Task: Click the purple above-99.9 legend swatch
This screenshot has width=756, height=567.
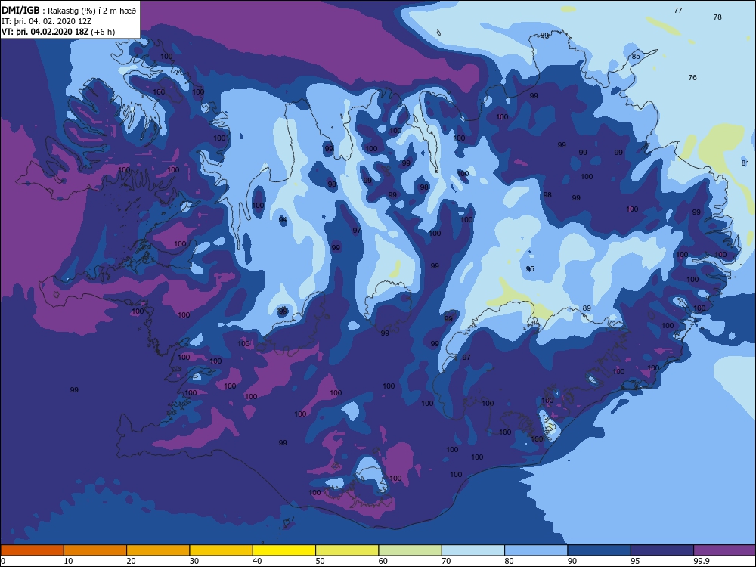Action: click(725, 550)
